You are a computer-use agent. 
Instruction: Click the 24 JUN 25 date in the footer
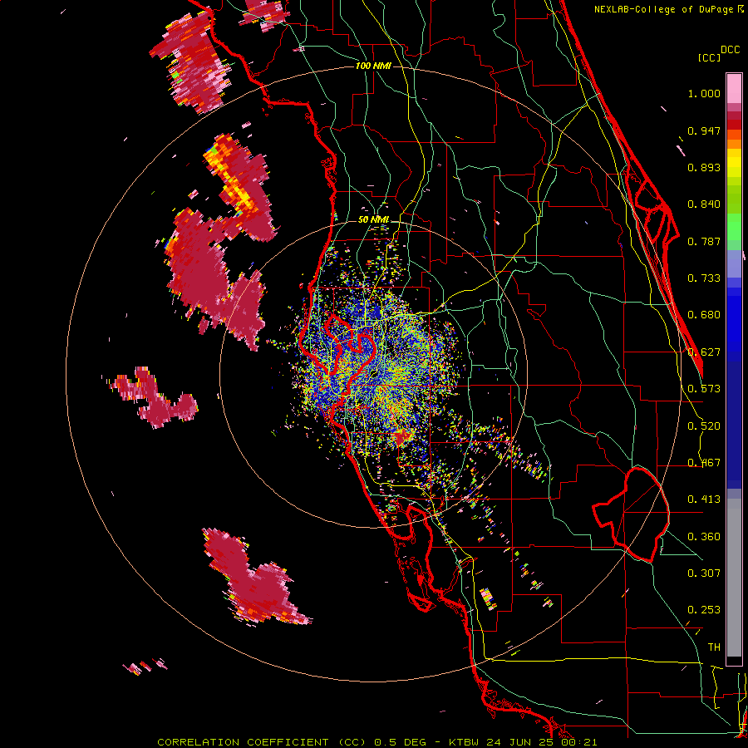pyautogui.click(x=519, y=742)
